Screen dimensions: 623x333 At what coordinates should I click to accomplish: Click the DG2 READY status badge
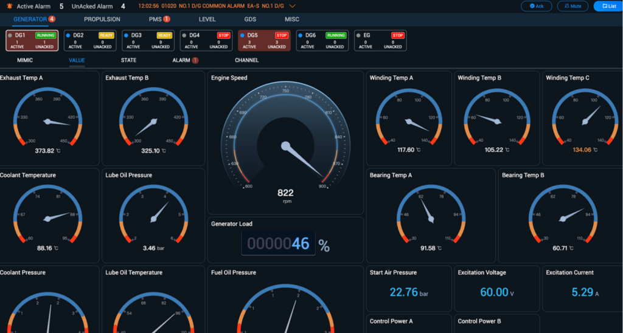[106, 36]
